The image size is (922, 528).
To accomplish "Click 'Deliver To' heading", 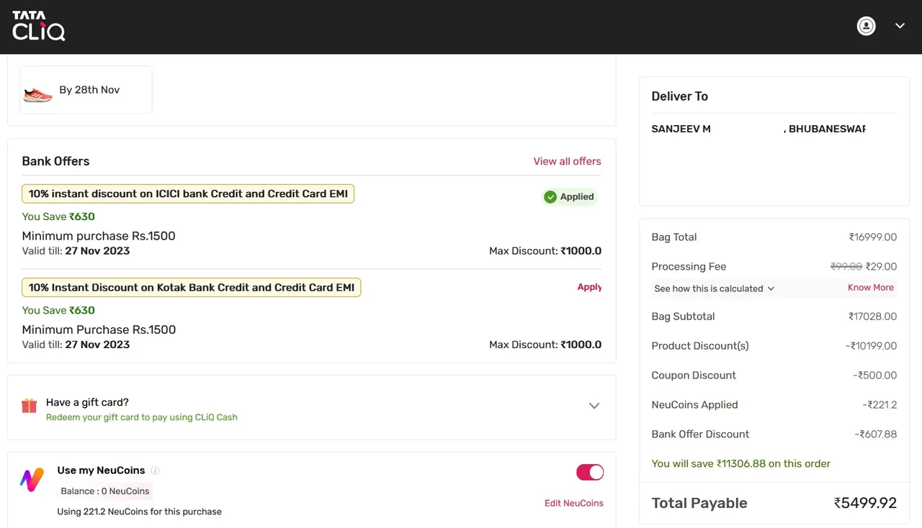I will pos(679,96).
